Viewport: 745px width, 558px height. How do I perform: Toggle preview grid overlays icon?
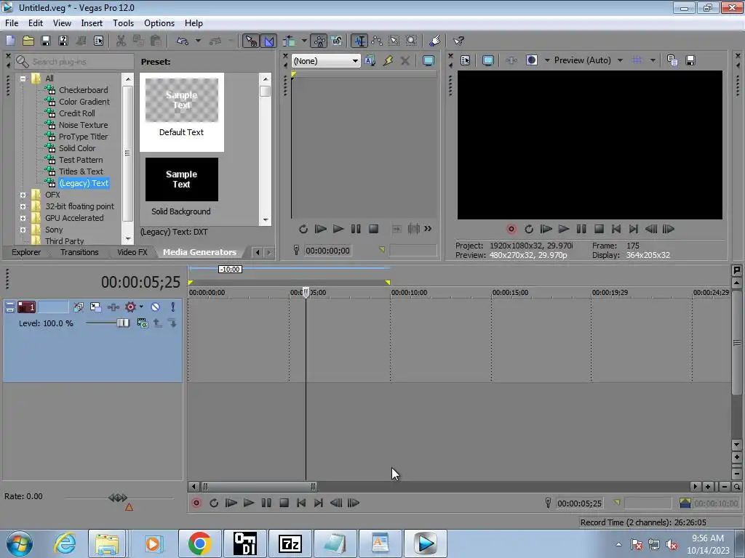coord(637,60)
